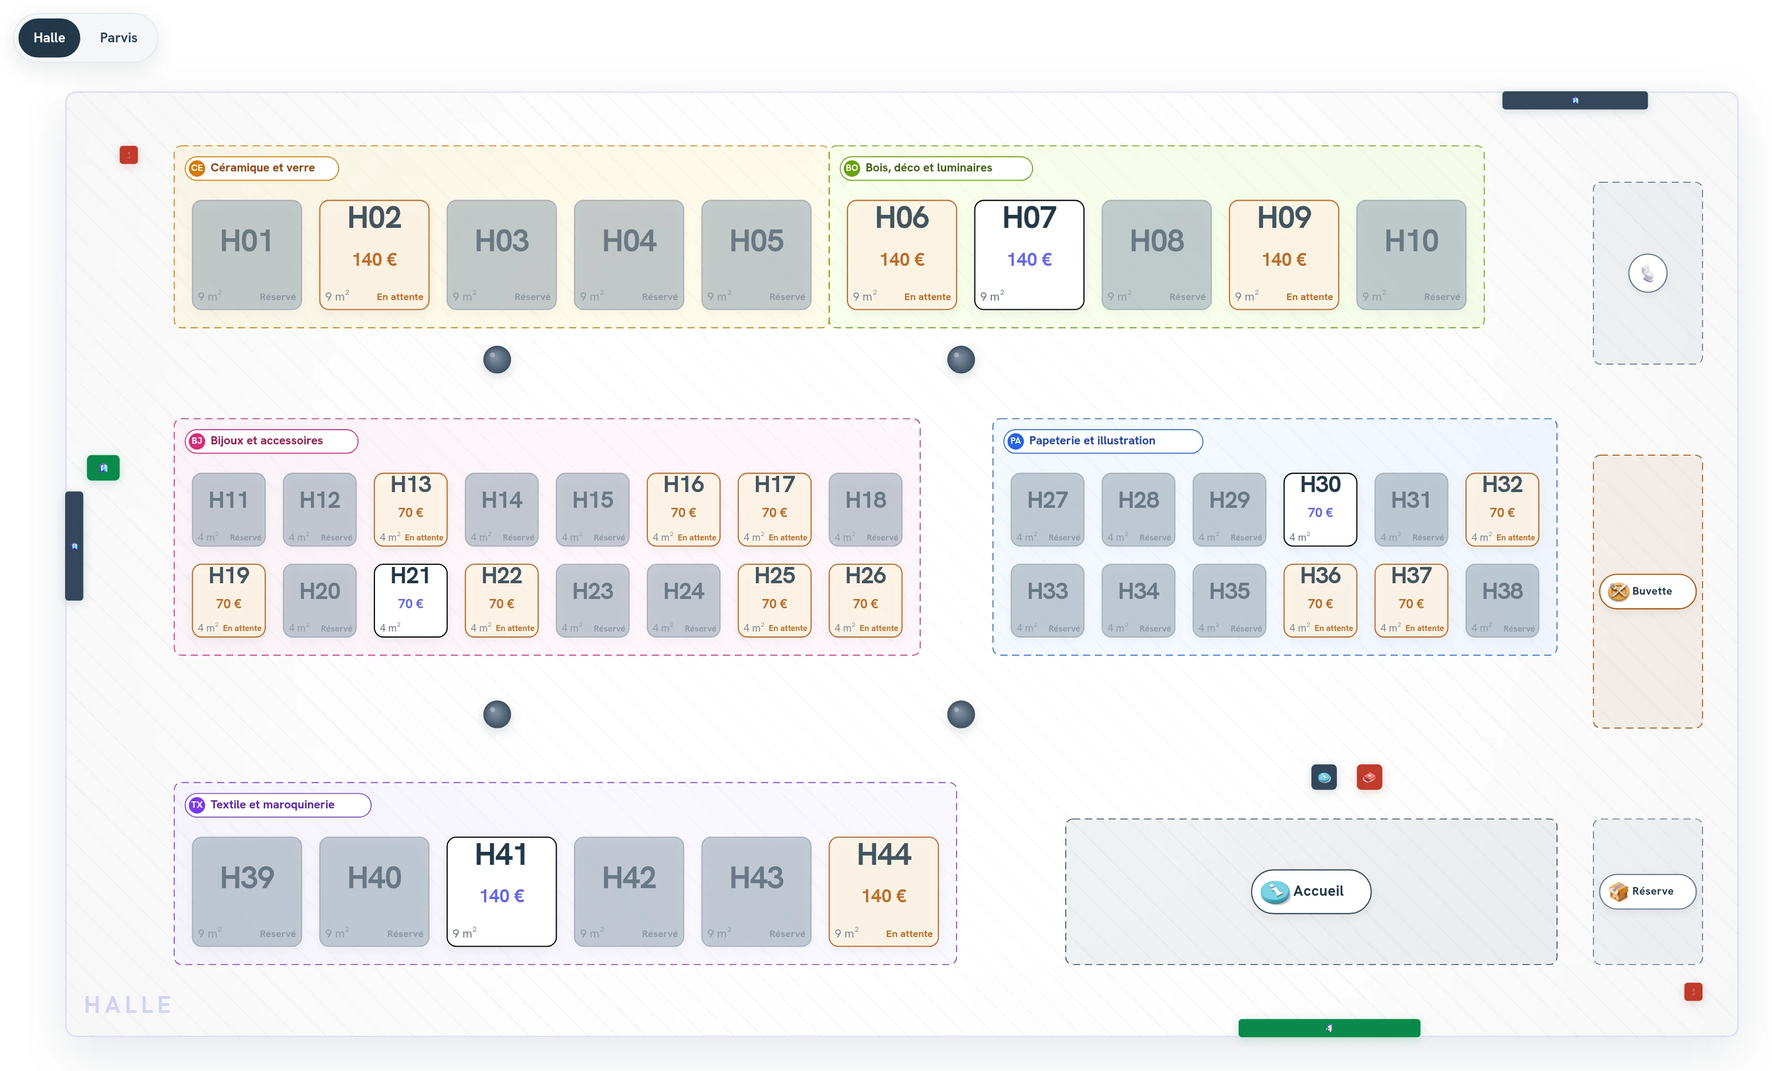Viewport: 1772px width, 1071px height.
Task: Select available stand H07 at 140 €
Action: click(x=1028, y=254)
